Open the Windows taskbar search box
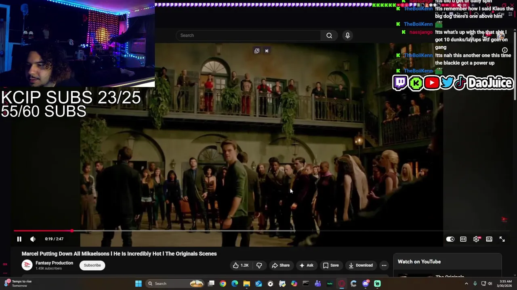Image resolution: width=517 pixels, height=290 pixels. coord(174,284)
